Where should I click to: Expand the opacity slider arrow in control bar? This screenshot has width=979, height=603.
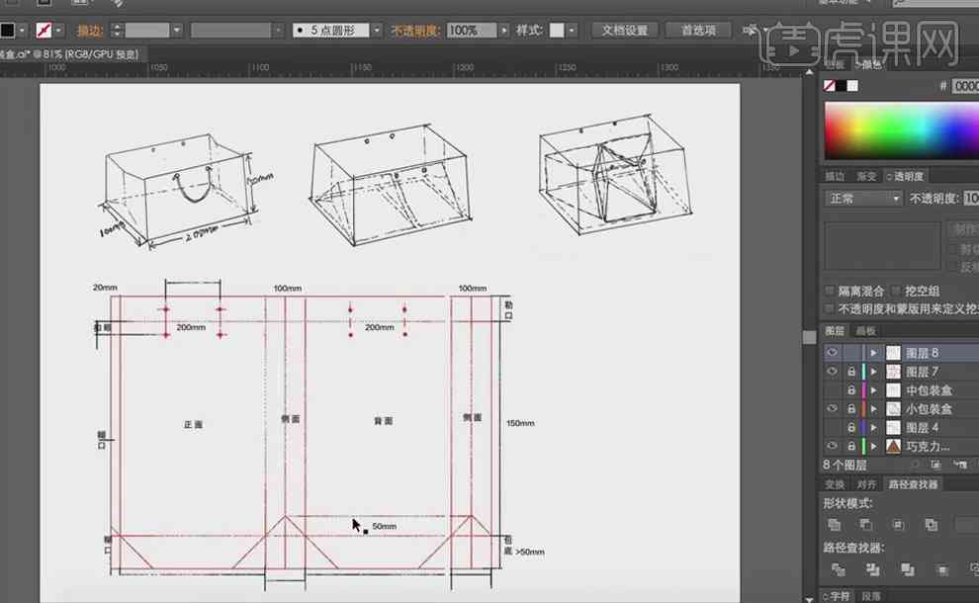click(x=504, y=30)
